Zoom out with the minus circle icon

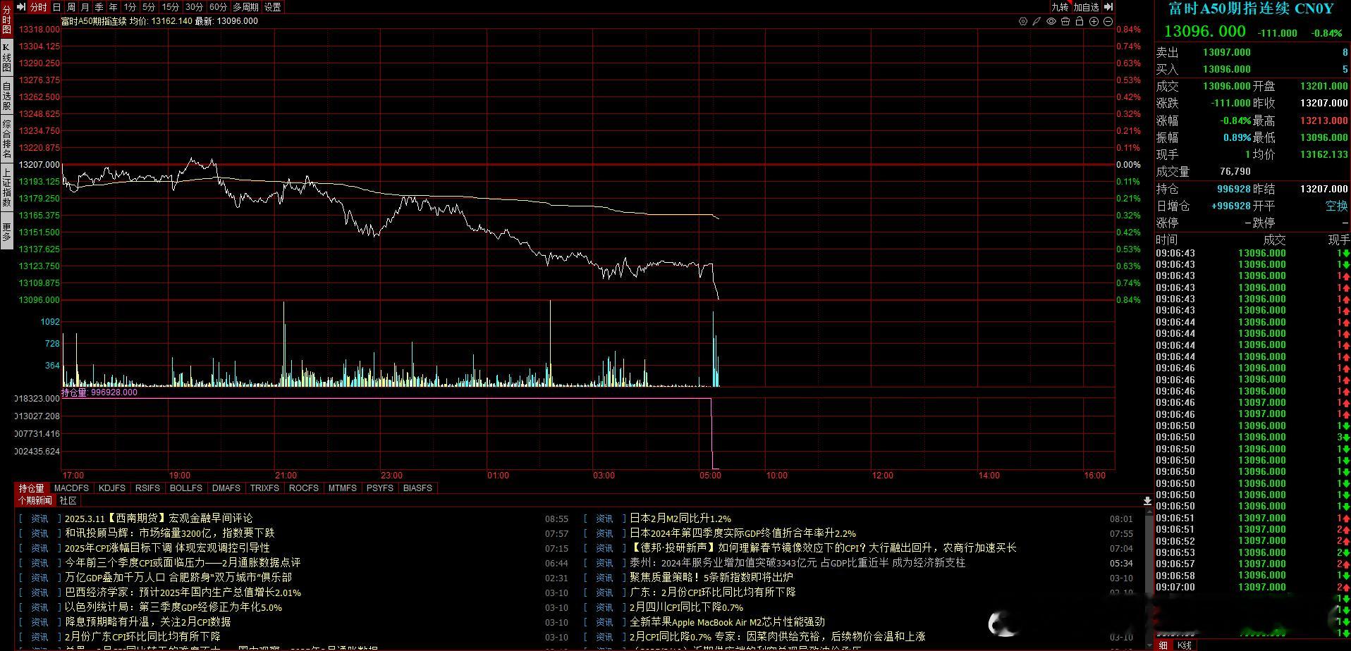tap(1108, 21)
